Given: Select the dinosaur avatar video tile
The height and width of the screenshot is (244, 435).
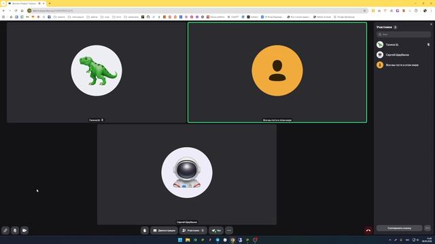Looking at the screenshot, I should click(x=97, y=73).
